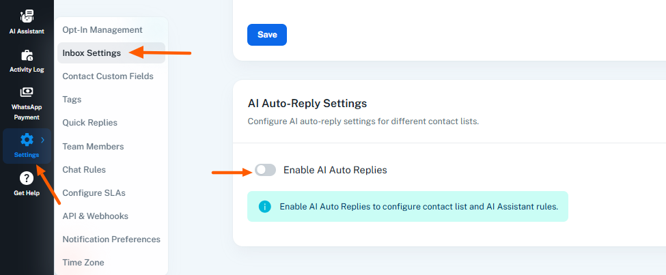Open Notification Preferences settings
666x275 pixels.
point(111,239)
